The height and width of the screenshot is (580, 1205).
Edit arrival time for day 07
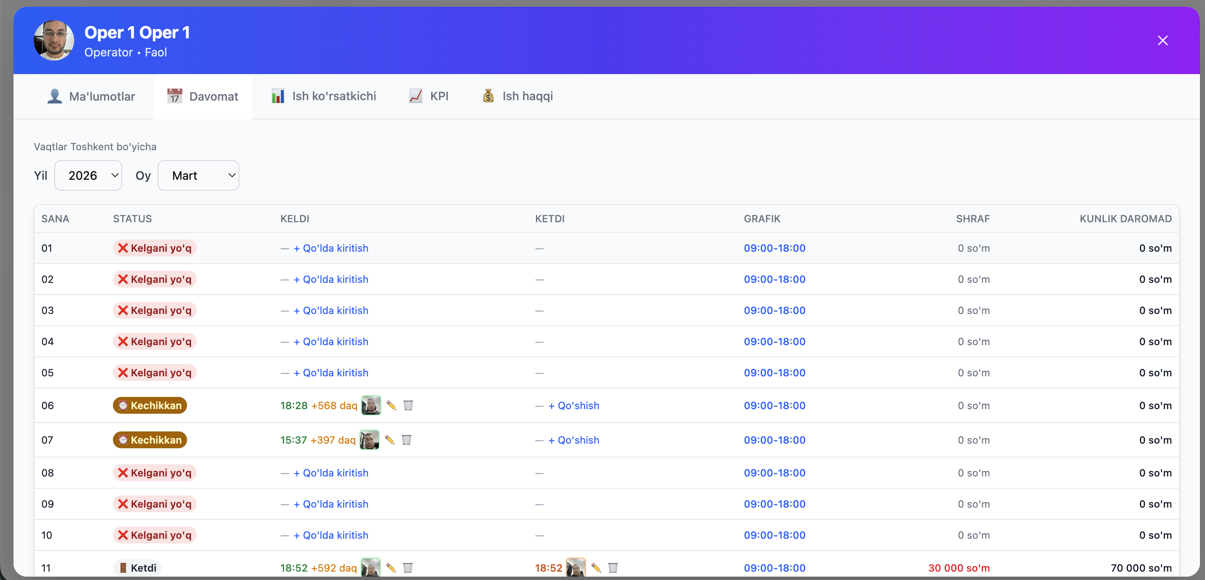click(x=390, y=440)
